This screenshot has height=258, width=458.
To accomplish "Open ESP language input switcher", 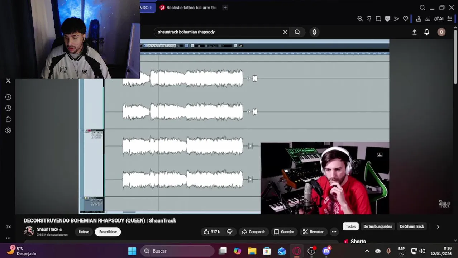I will (x=401, y=251).
